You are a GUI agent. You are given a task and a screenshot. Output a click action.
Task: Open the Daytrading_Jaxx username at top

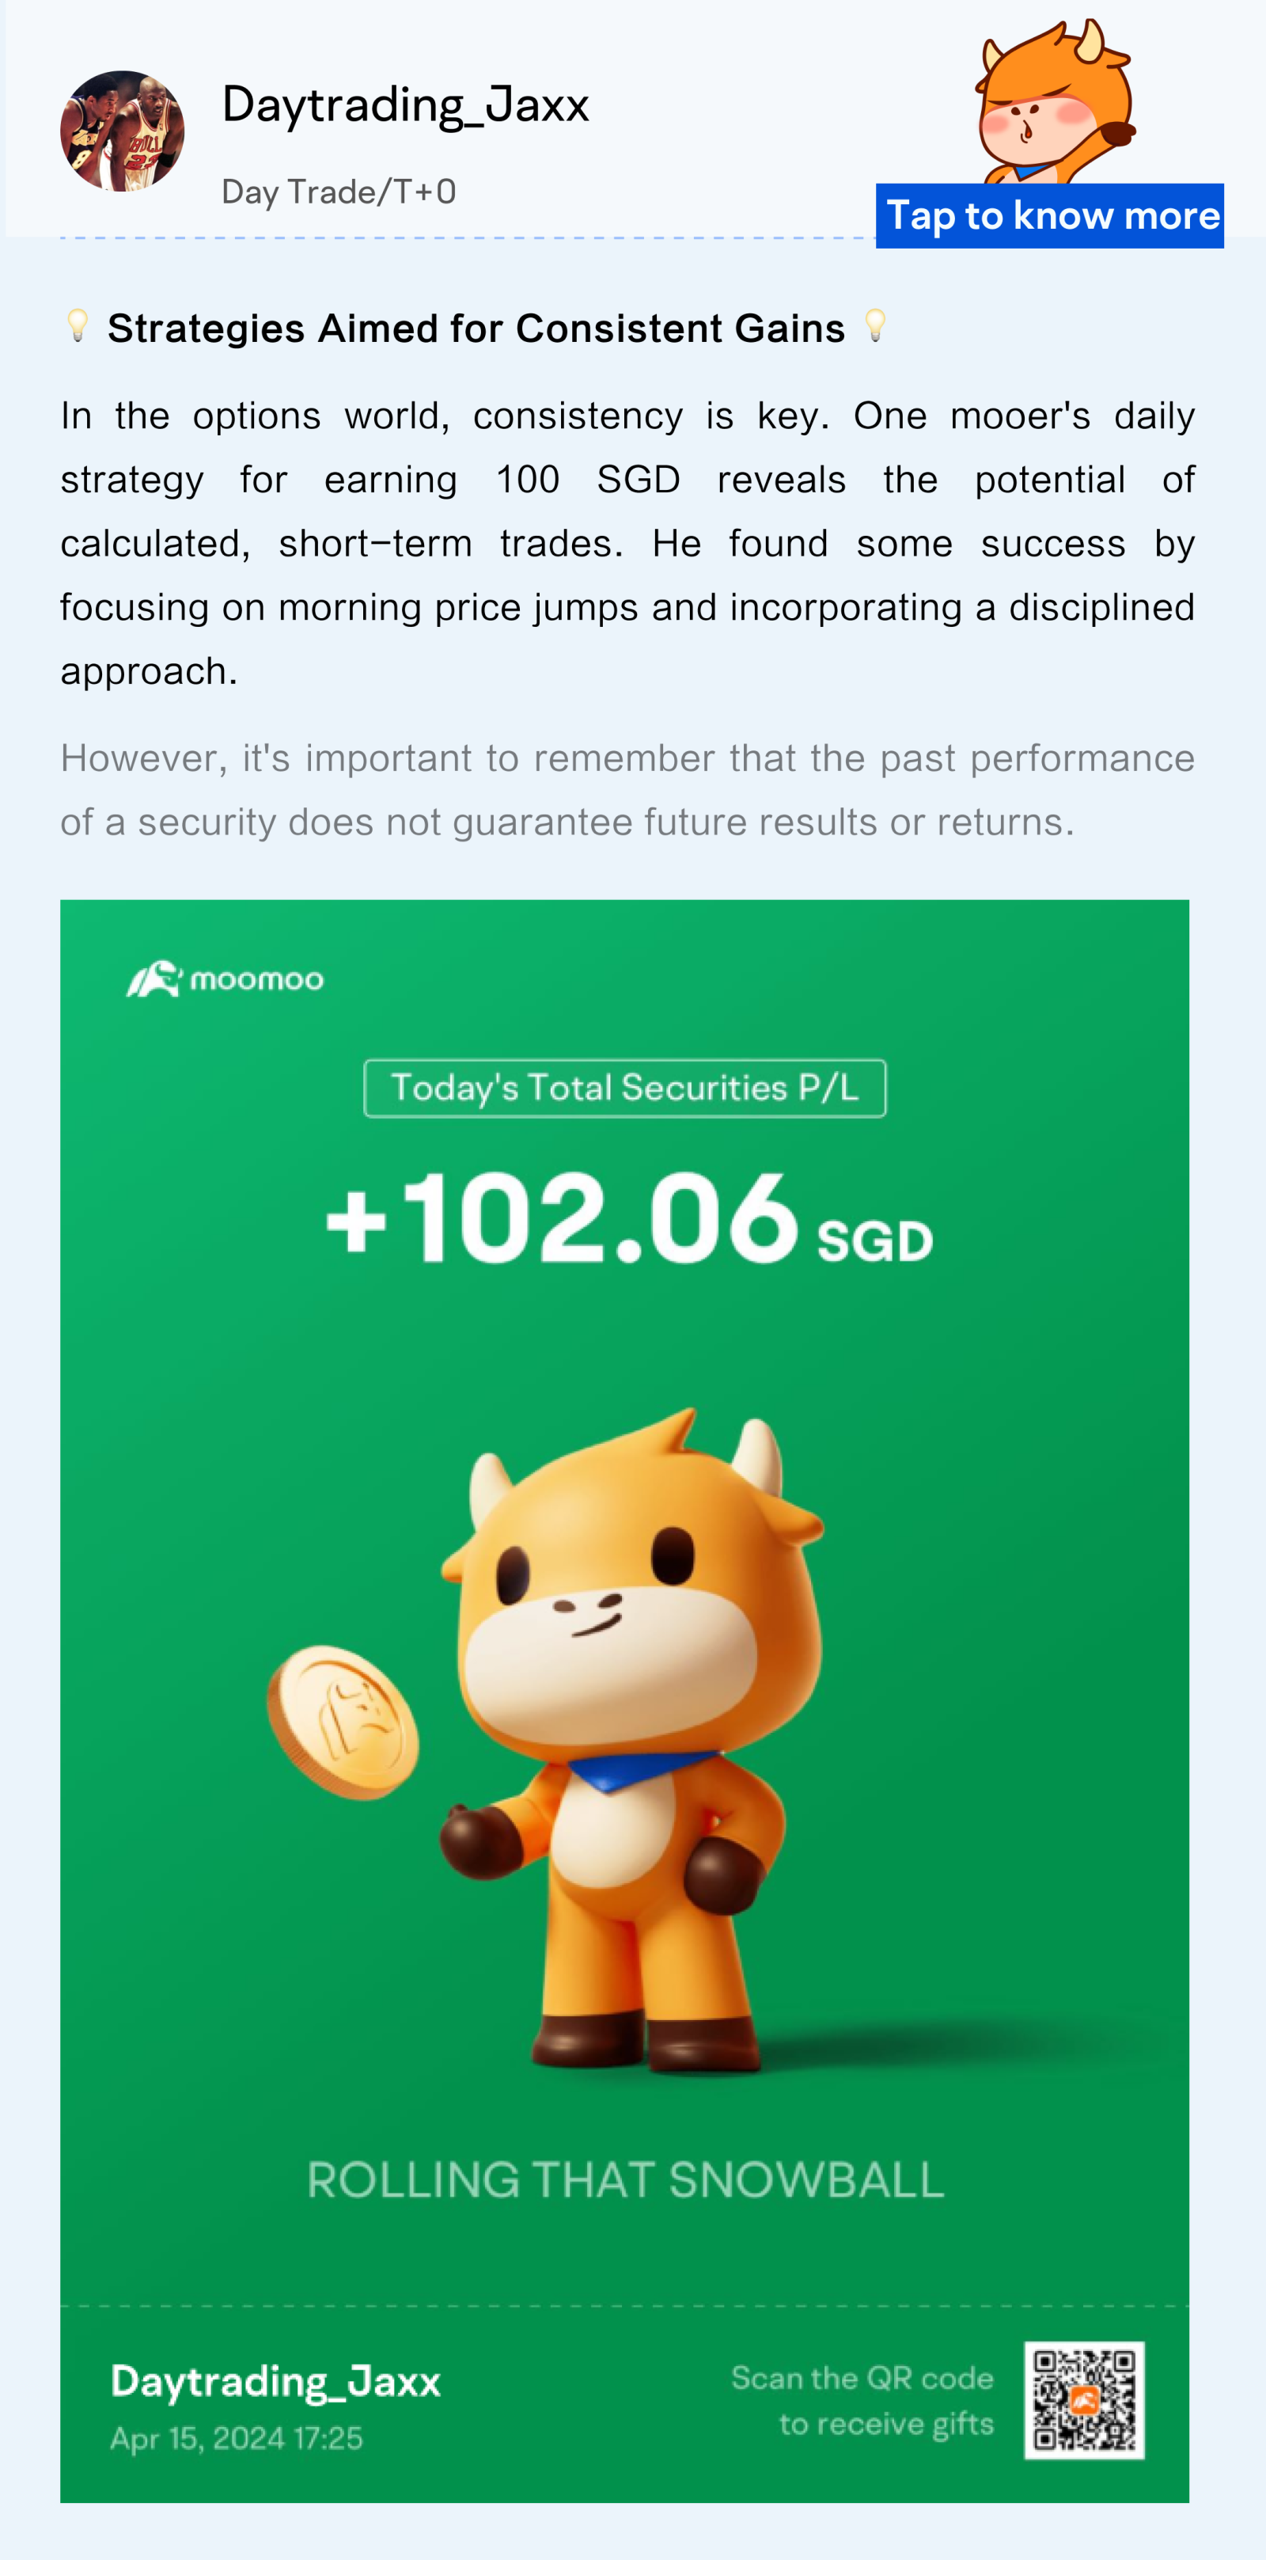point(404,105)
